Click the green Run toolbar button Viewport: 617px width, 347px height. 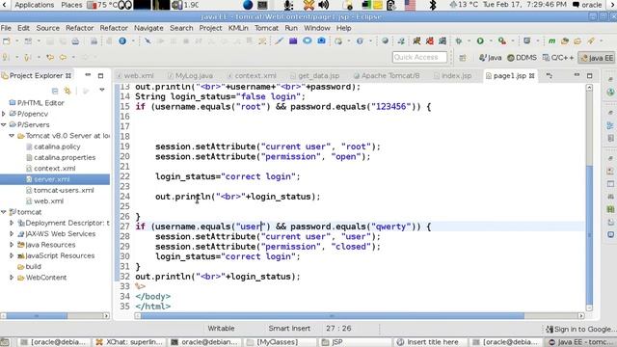pos(480,40)
